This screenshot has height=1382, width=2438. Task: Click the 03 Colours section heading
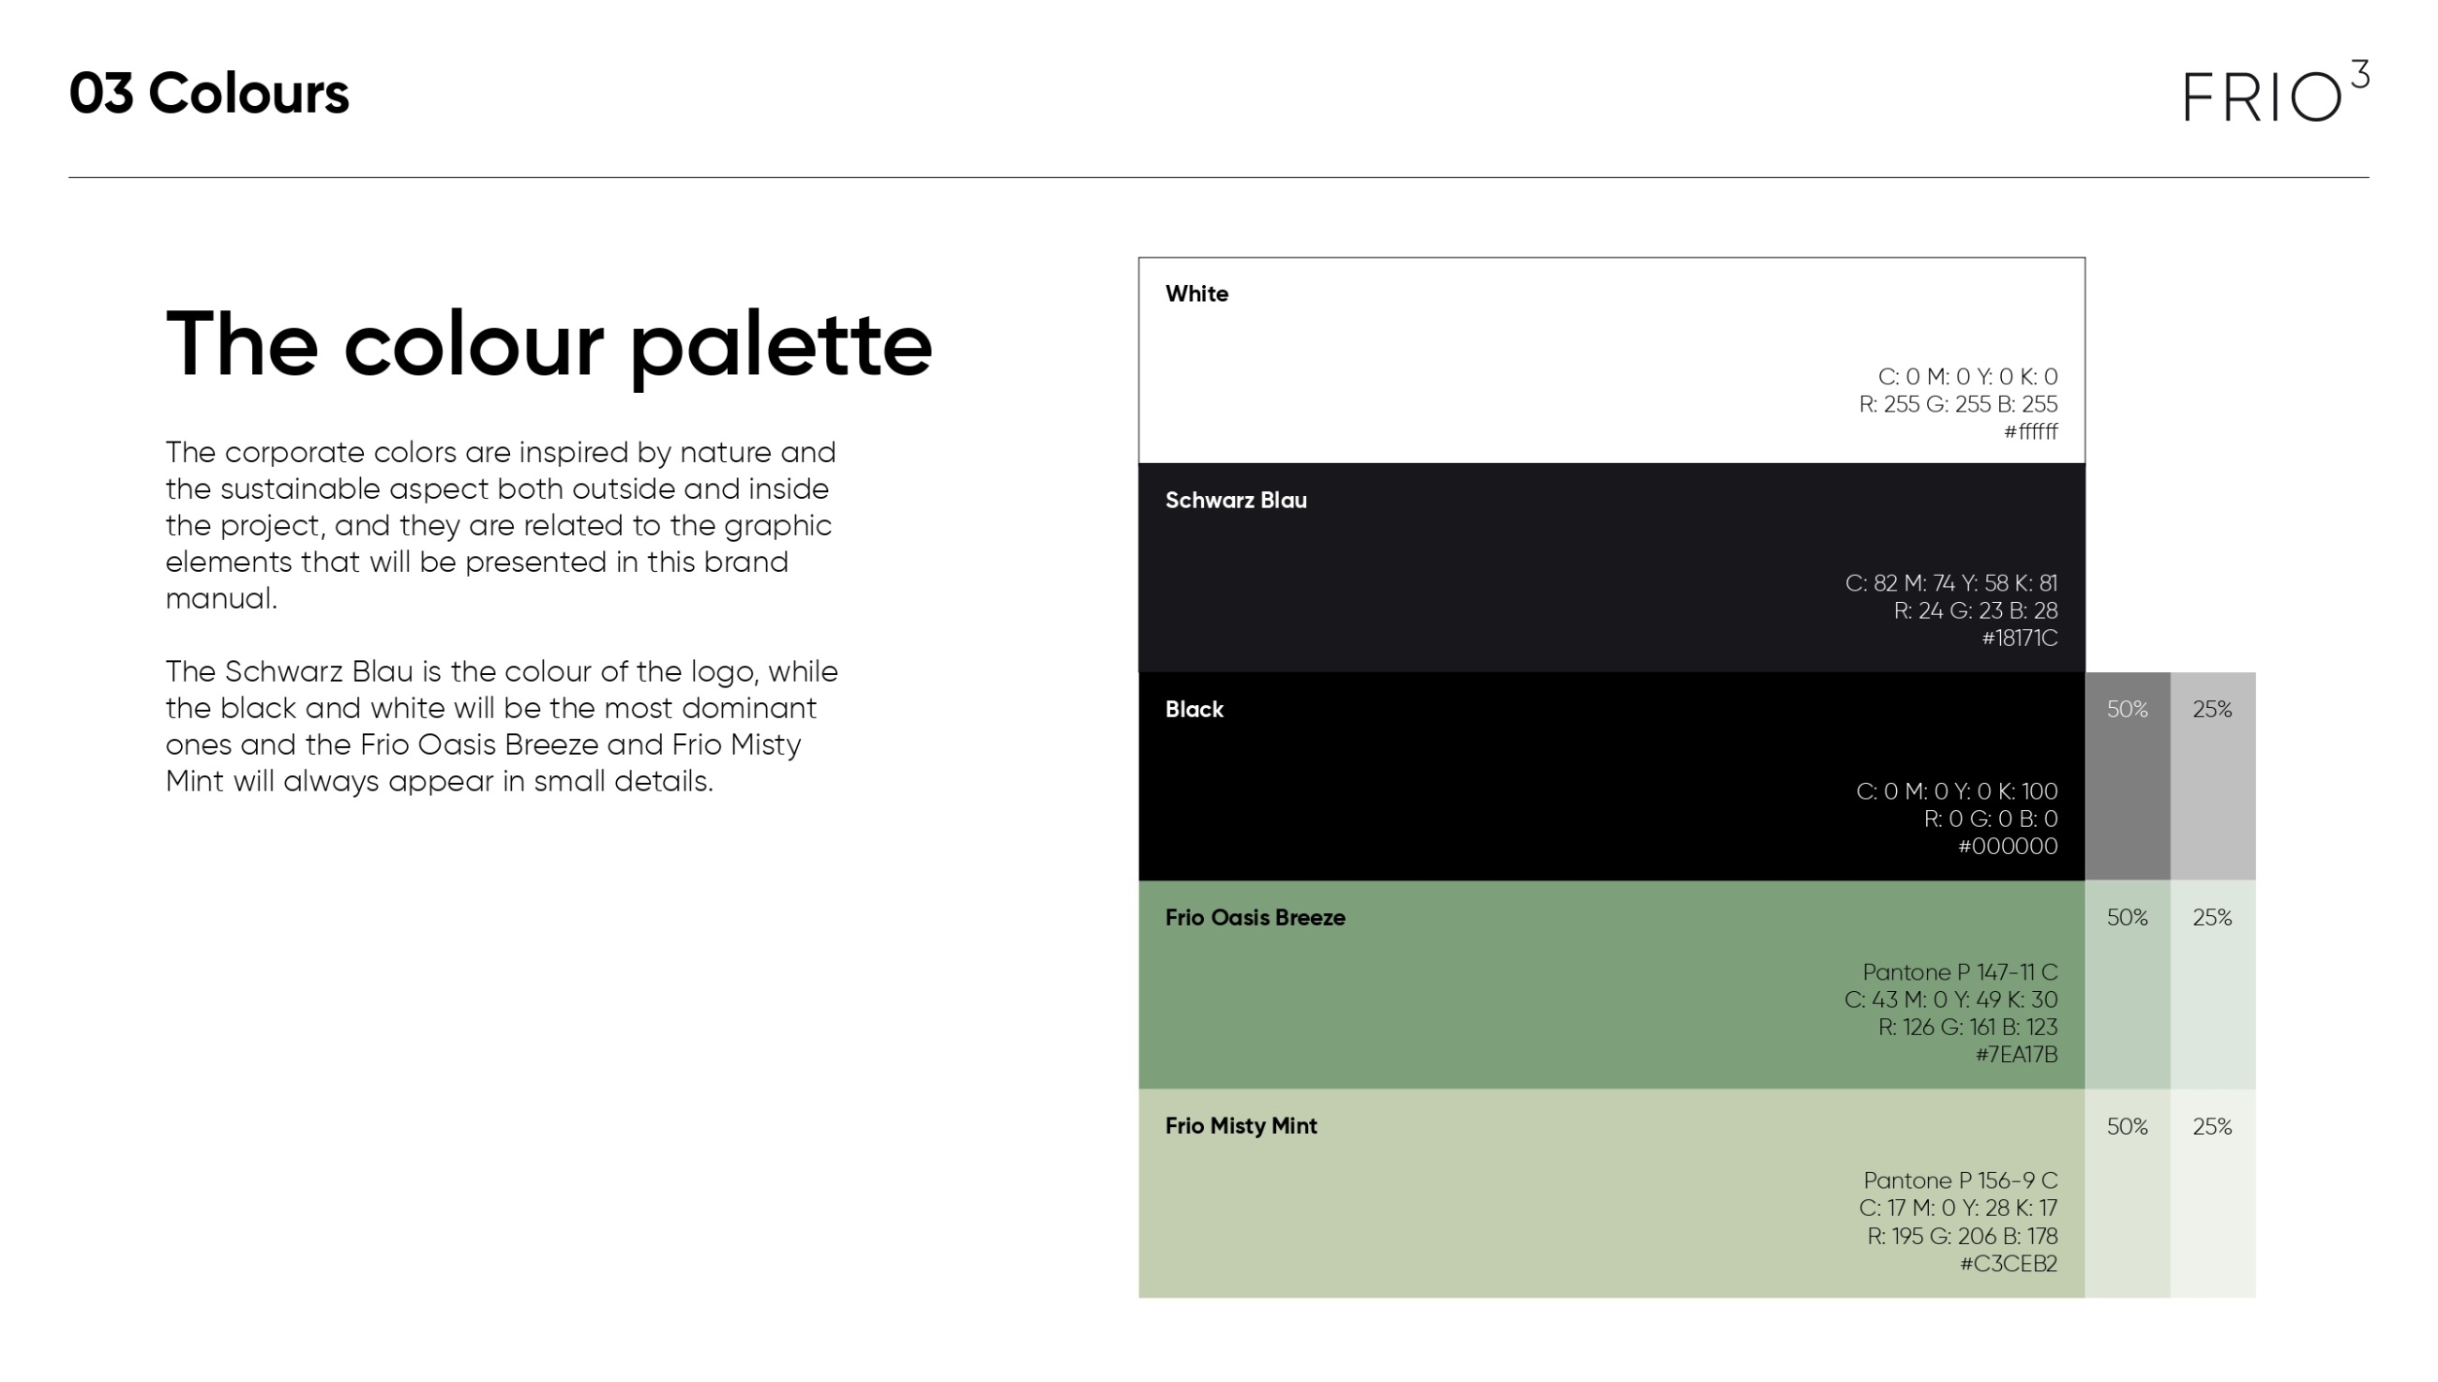(209, 94)
